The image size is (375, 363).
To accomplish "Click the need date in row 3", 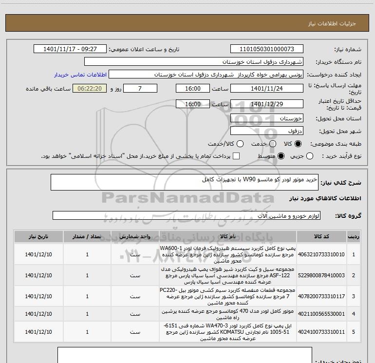I will pyautogui.click(x=38, y=296).
